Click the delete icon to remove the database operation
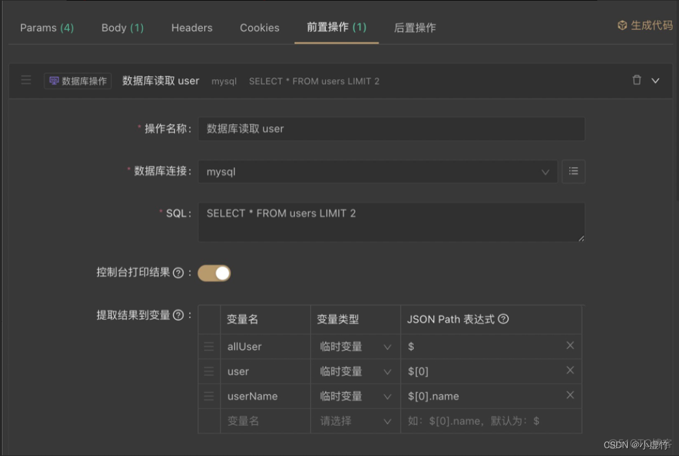The height and width of the screenshot is (456, 679). click(x=638, y=81)
